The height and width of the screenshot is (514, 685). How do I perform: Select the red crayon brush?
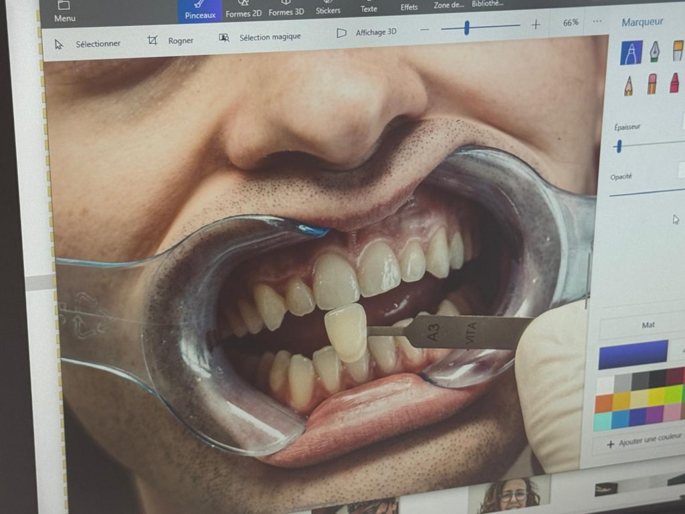[674, 82]
